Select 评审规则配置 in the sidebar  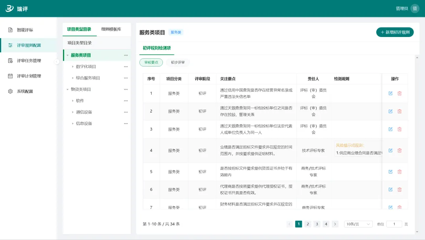tap(28, 45)
